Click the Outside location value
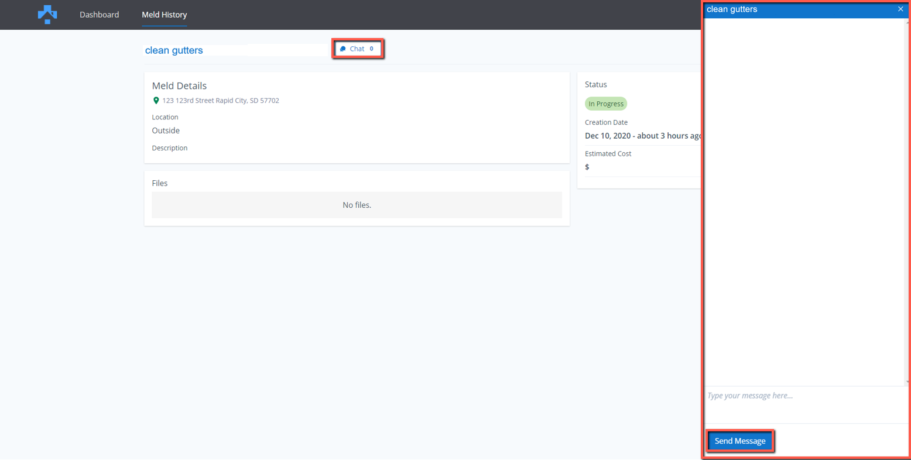The width and height of the screenshot is (911, 460). pyautogui.click(x=166, y=131)
